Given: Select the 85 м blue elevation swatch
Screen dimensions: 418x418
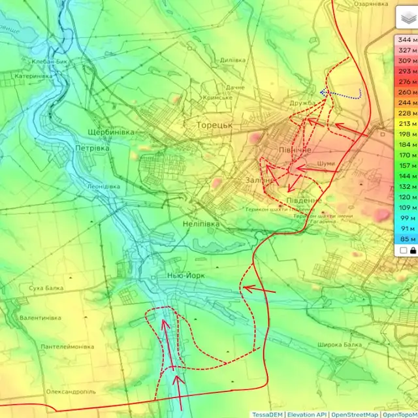Looking at the screenshot, I should tap(405, 238).
